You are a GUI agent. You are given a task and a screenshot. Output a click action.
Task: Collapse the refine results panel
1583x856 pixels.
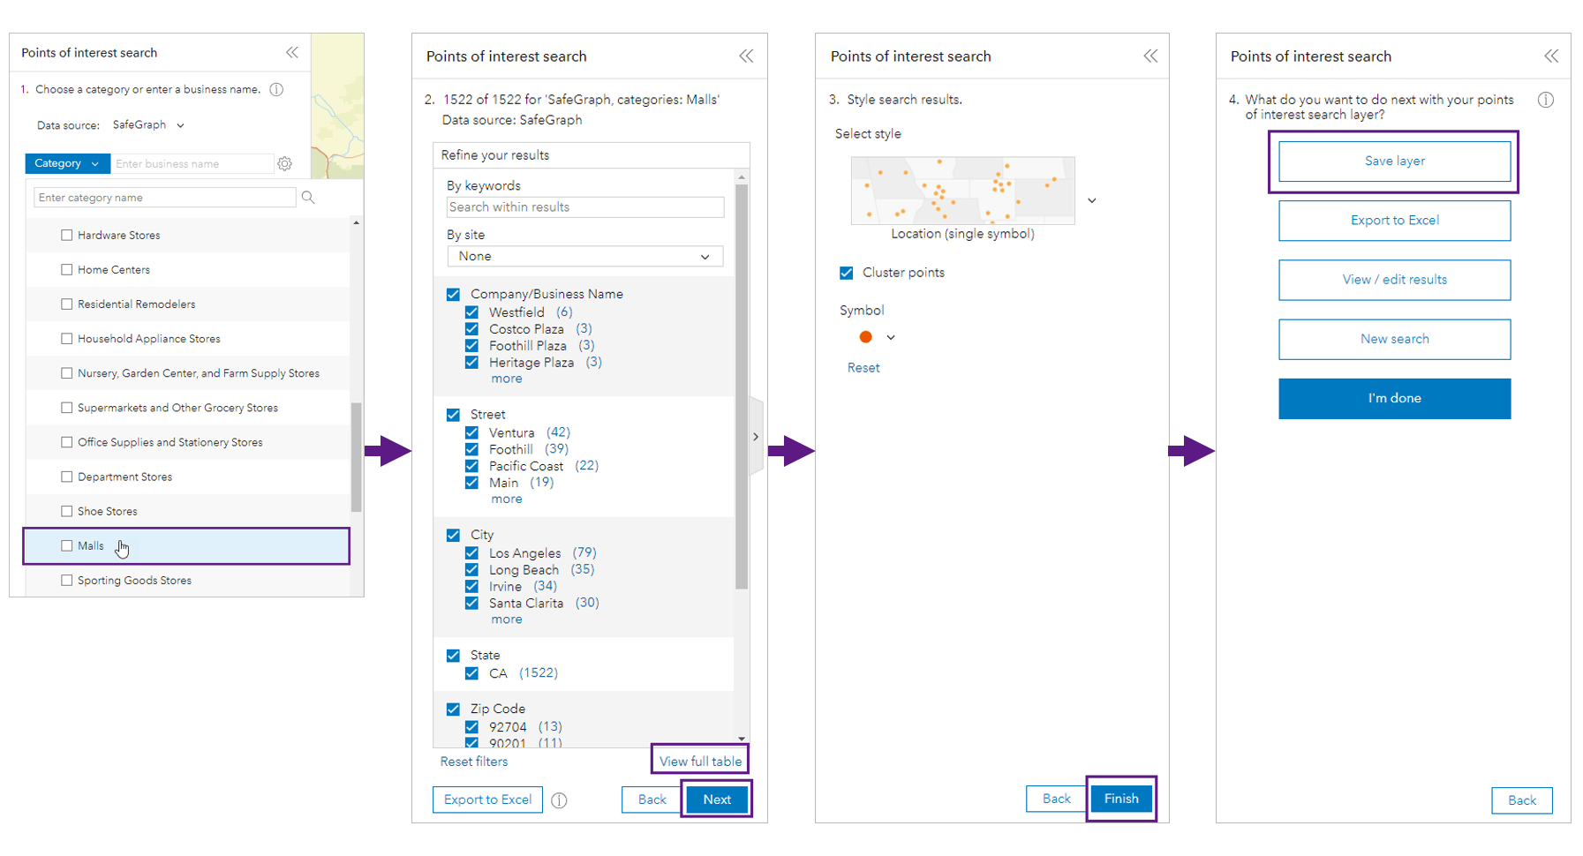pos(746,56)
